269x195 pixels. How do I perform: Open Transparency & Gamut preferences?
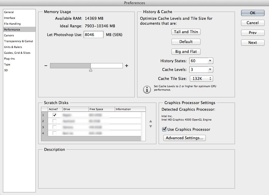tap(19, 41)
